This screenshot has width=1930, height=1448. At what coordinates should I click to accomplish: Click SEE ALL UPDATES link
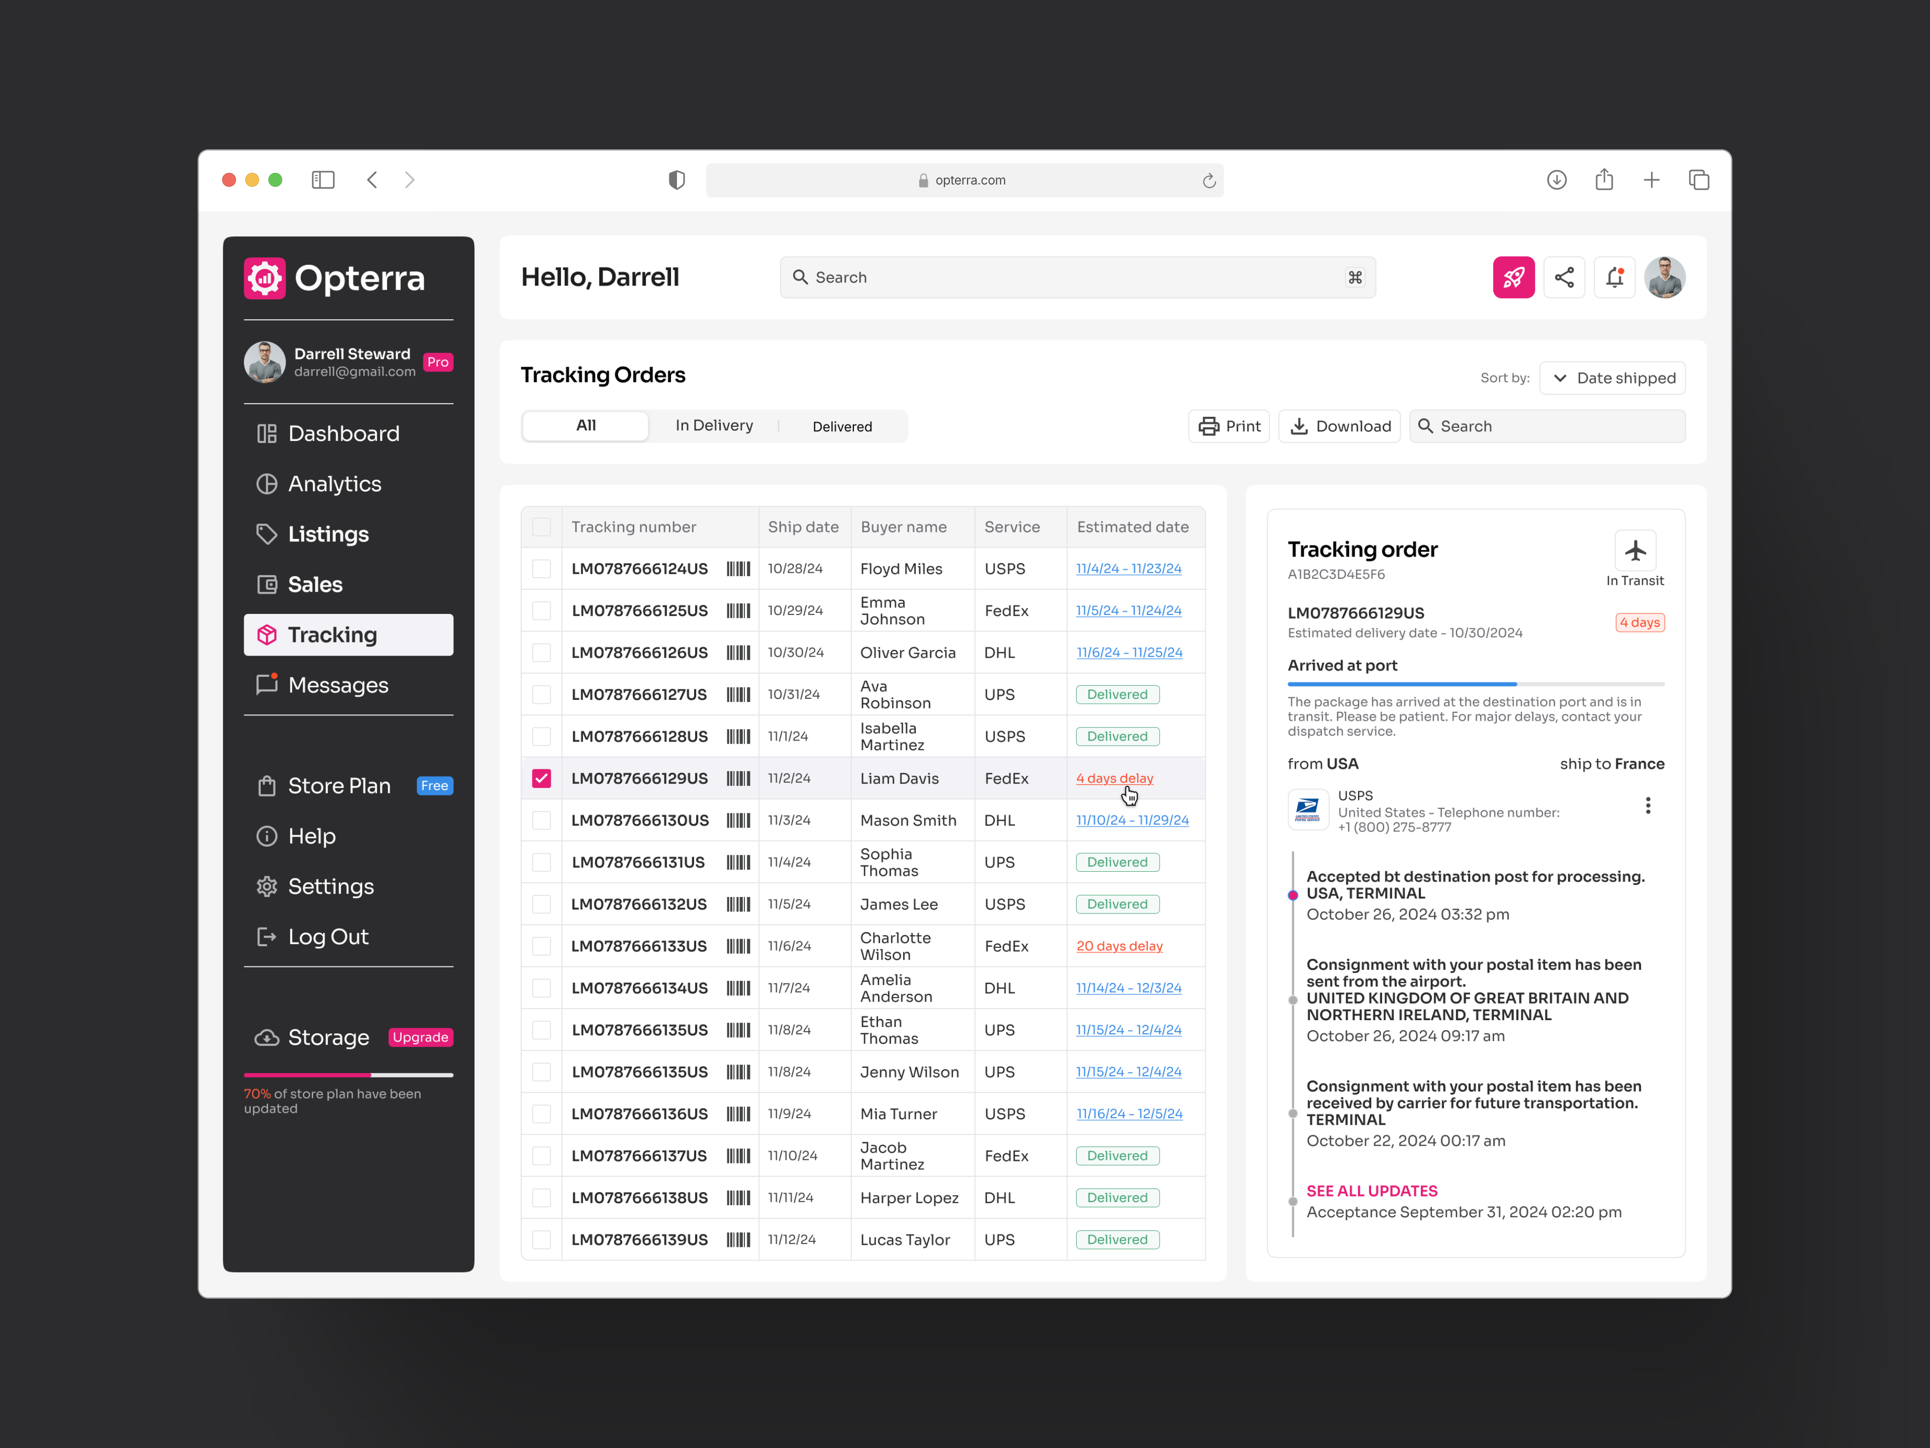click(x=1372, y=1191)
